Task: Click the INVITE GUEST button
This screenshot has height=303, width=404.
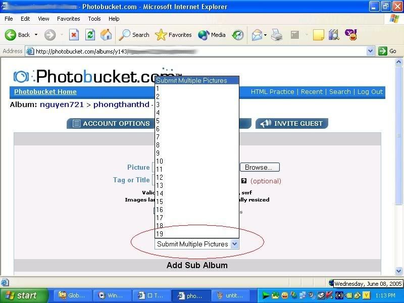Action: click(292, 123)
